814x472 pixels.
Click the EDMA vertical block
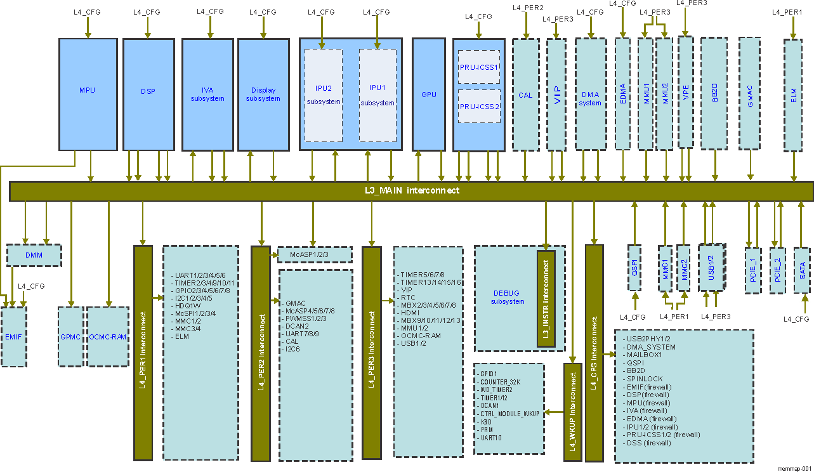623,95
